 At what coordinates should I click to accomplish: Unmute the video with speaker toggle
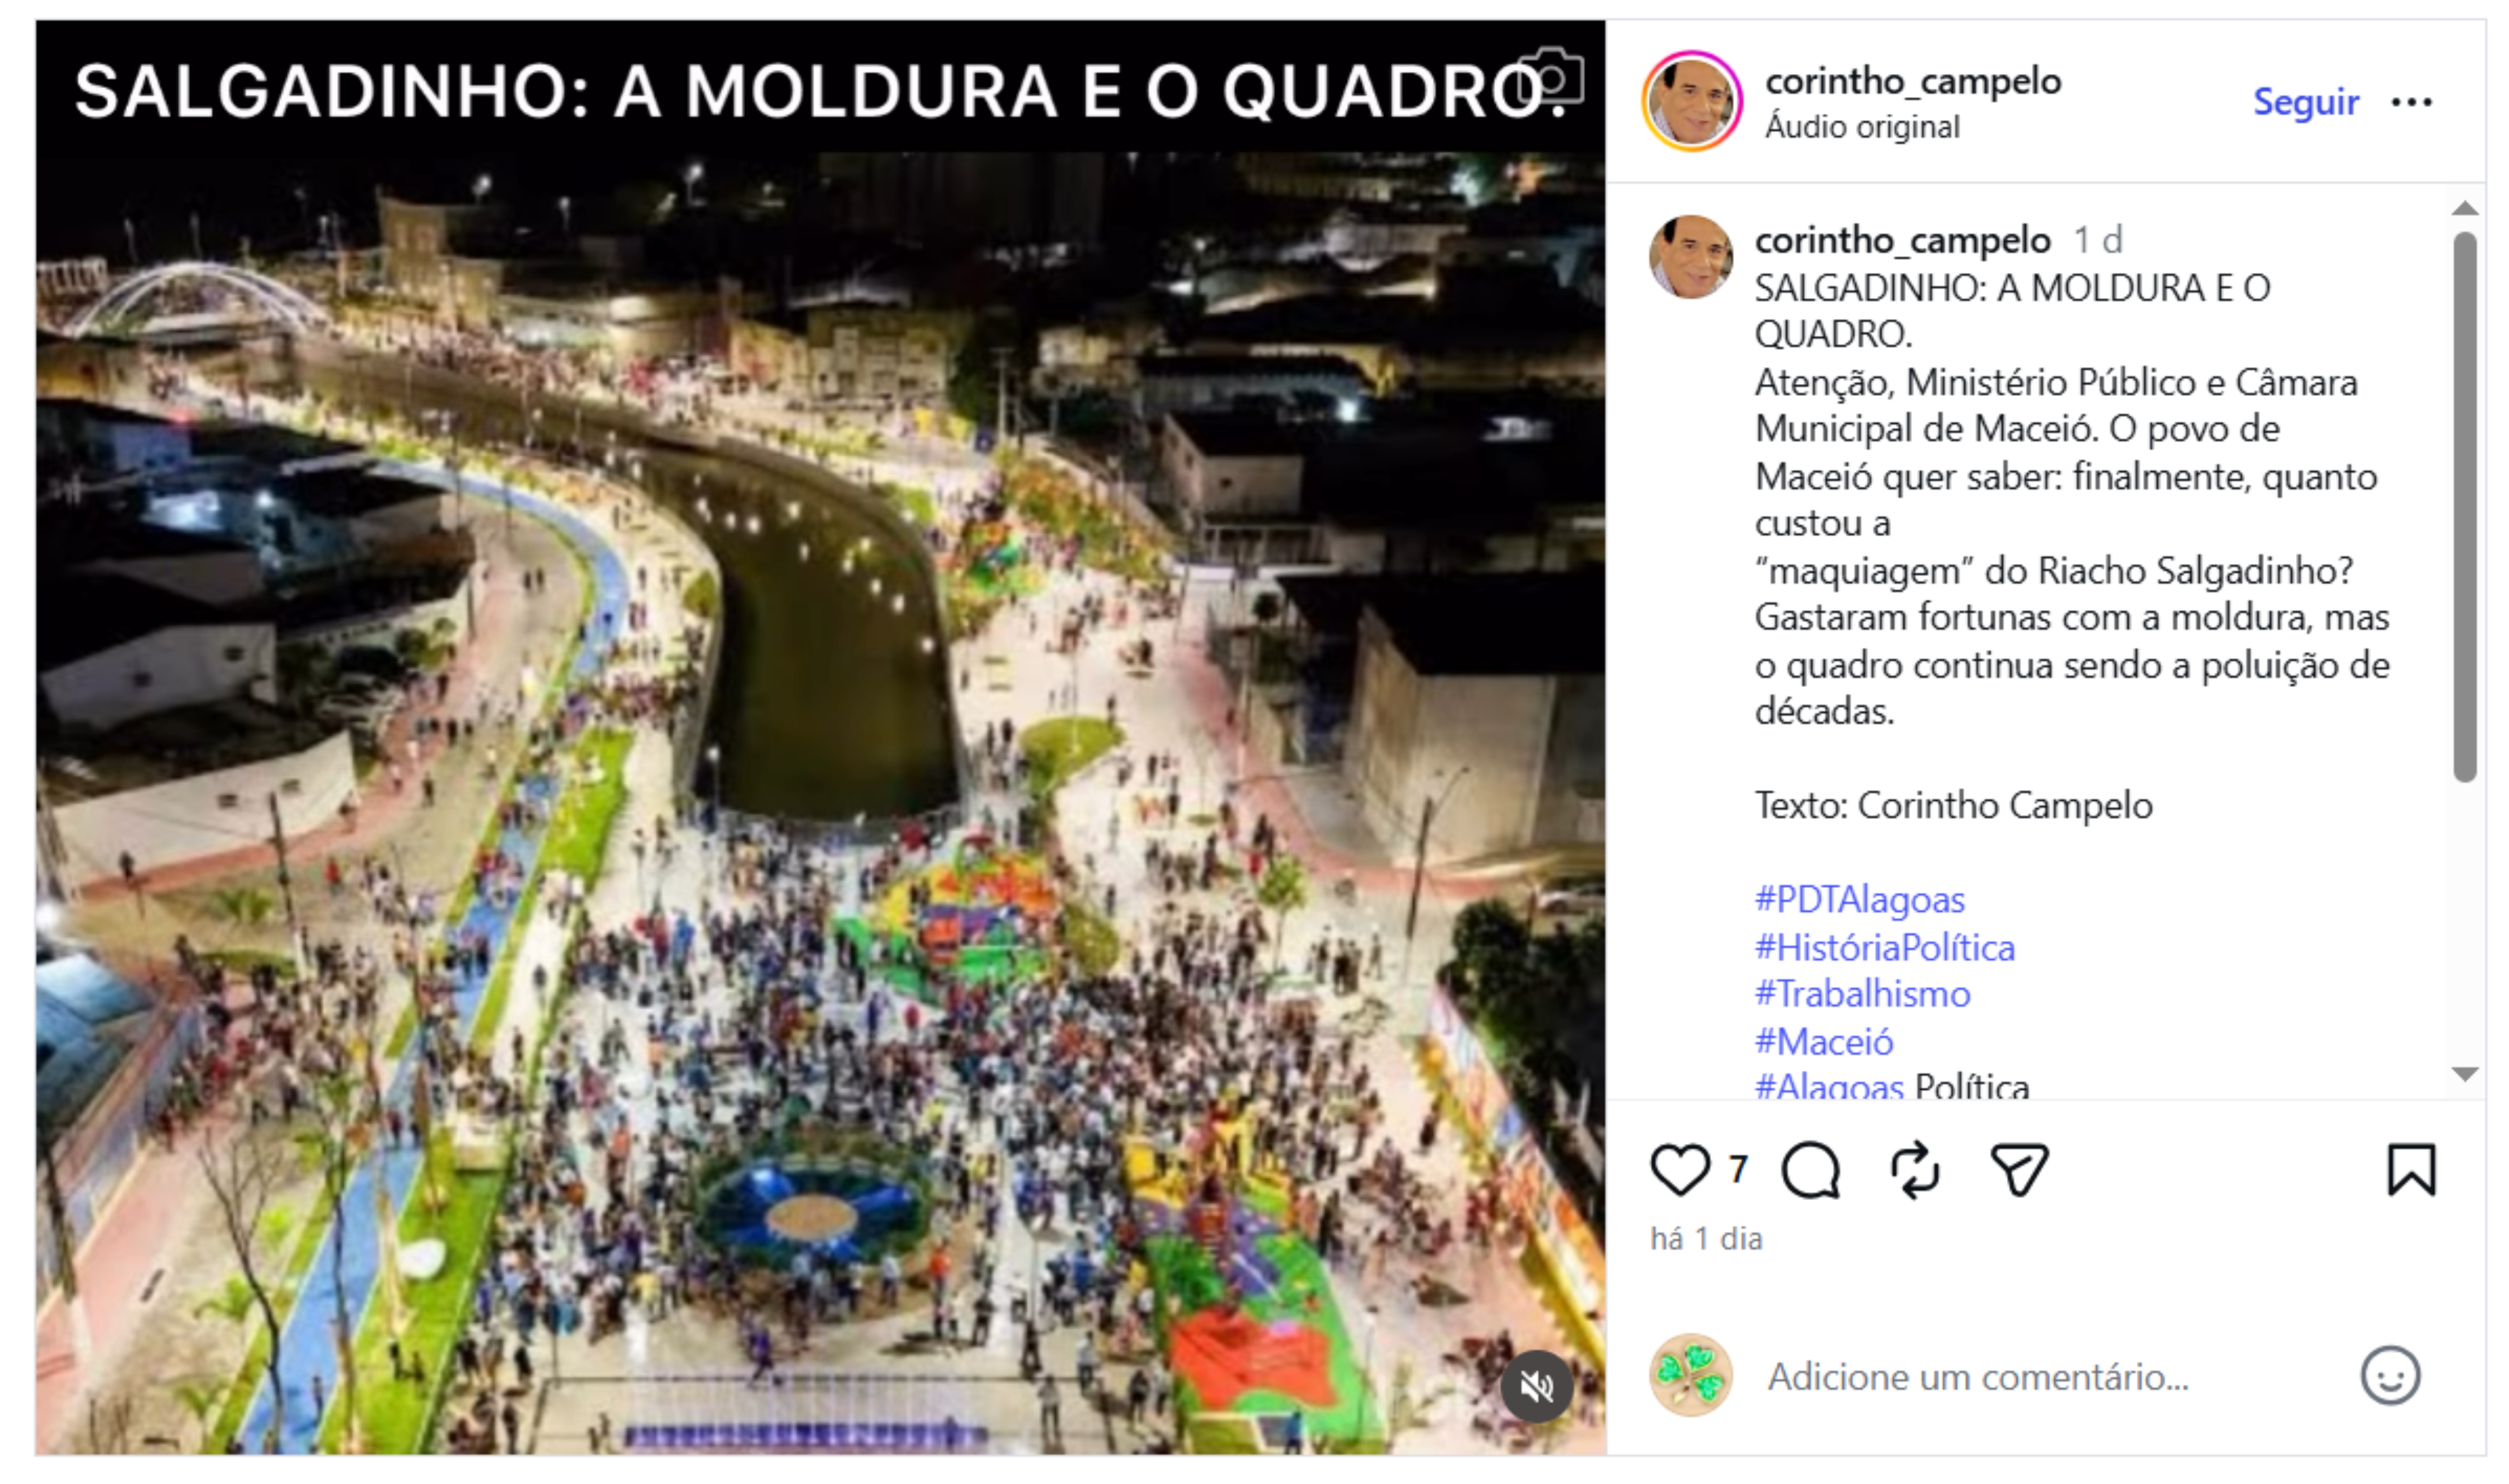point(1536,1387)
